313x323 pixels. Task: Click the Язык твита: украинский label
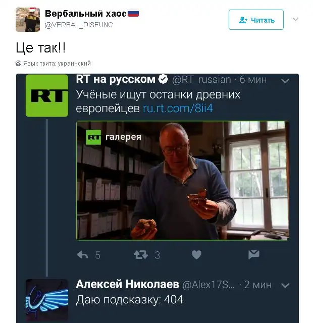[57, 63]
